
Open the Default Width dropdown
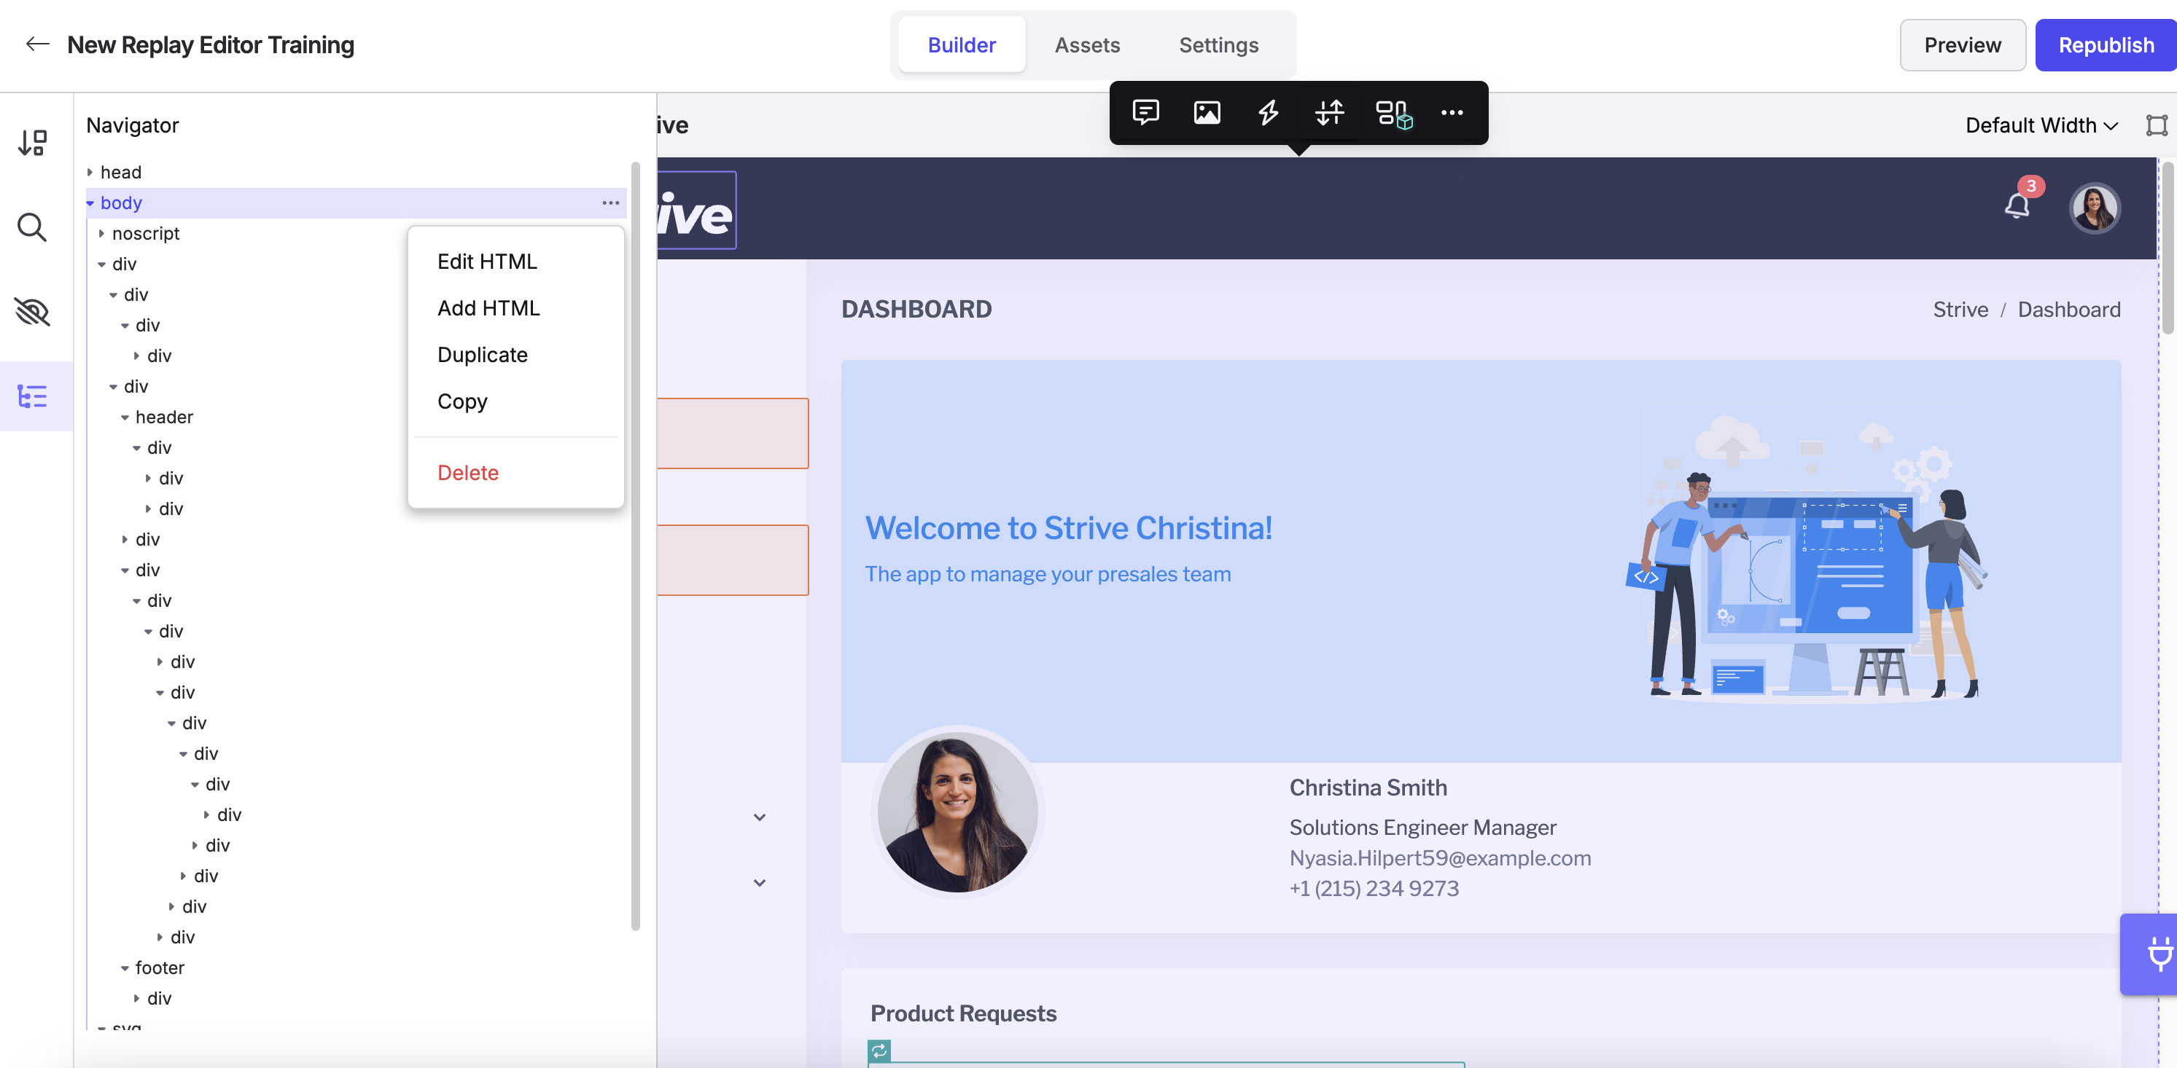pyautogui.click(x=2041, y=125)
